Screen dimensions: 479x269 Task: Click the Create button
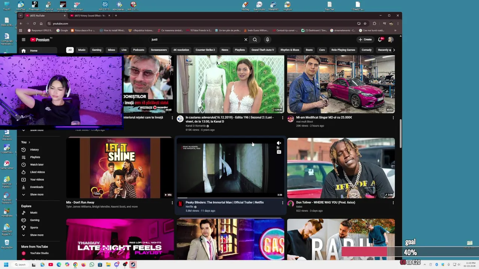tap(365, 40)
